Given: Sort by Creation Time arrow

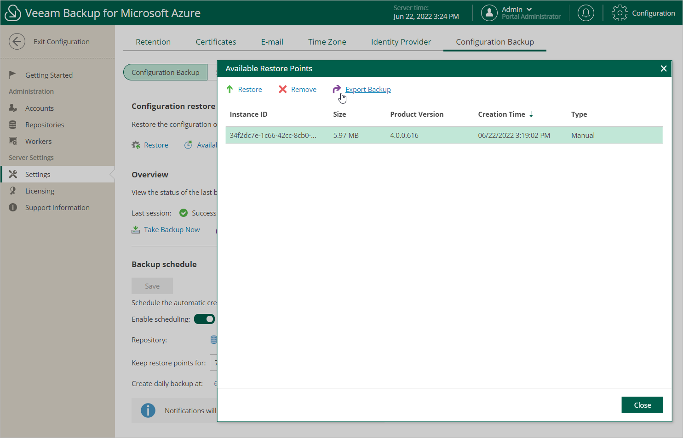Looking at the screenshot, I should [x=531, y=114].
